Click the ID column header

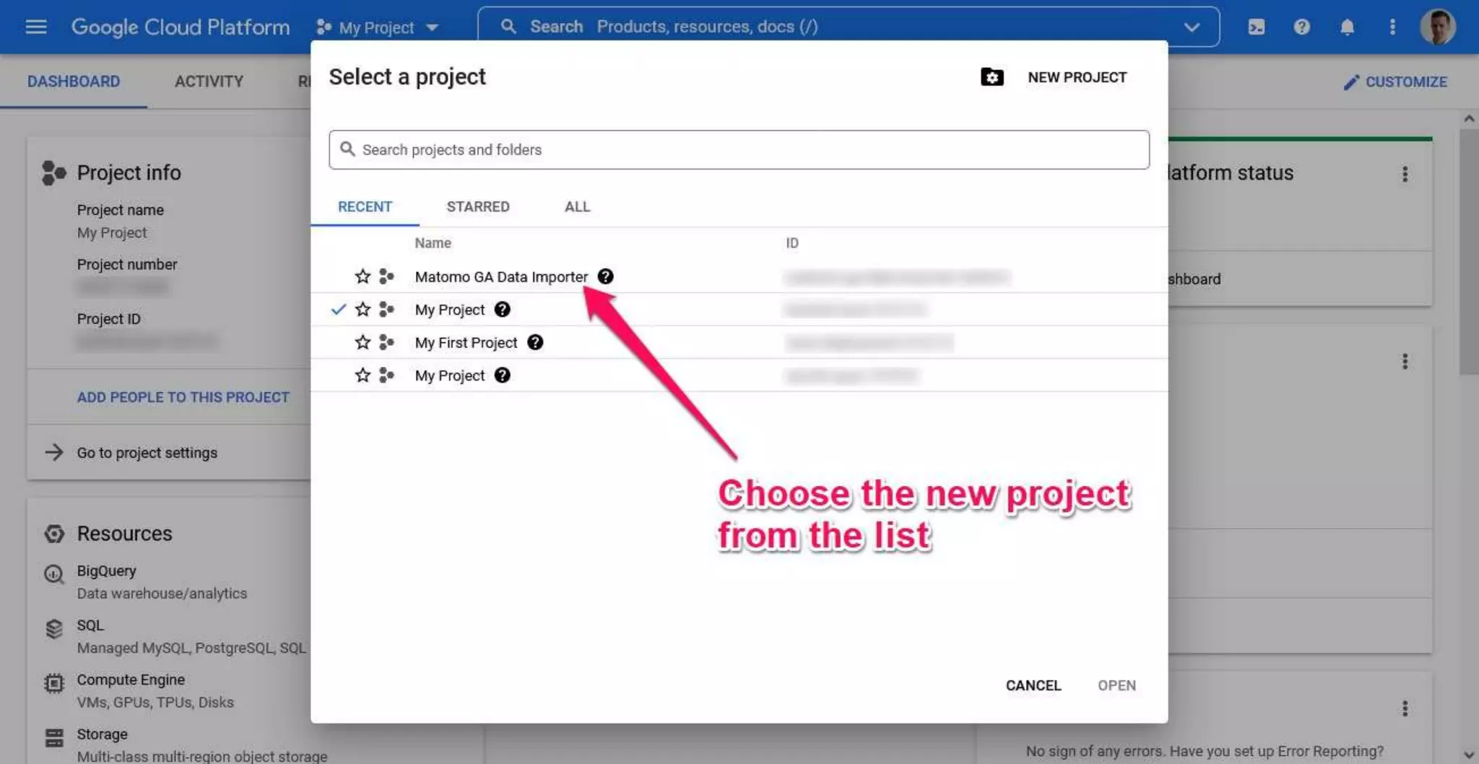[792, 243]
